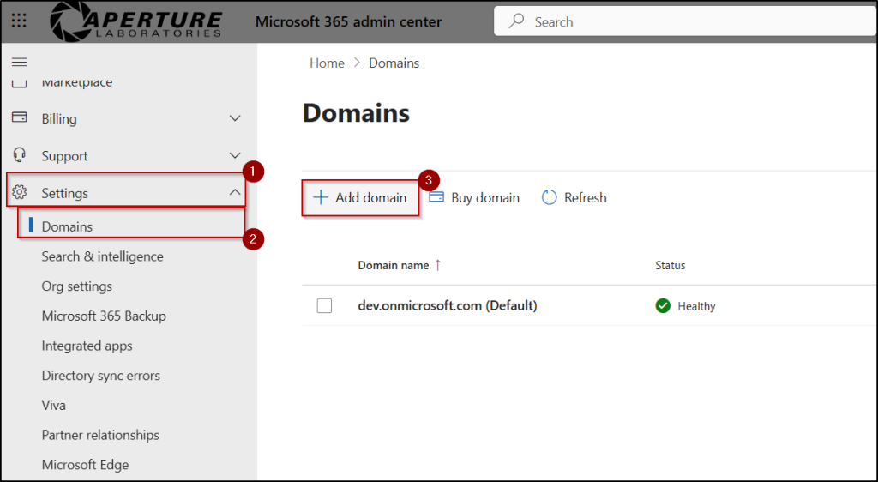This screenshot has height=482, width=878.
Task: Click the Support headset icon
Action: coord(20,155)
